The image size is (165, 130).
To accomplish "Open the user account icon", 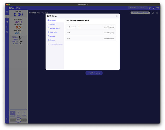I will (157, 8).
